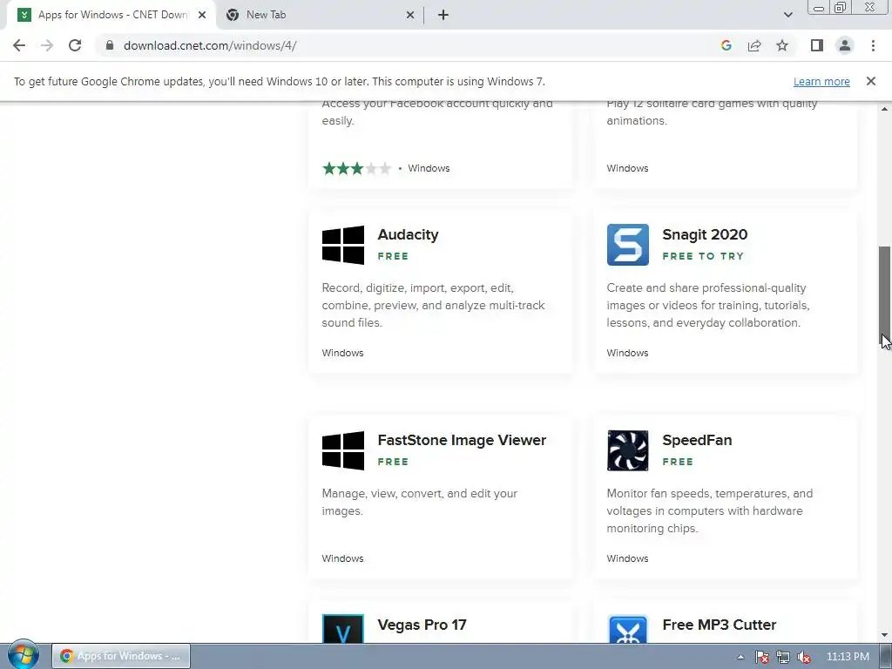
Task: Open the network tray icon
Action: (x=783, y=657)
